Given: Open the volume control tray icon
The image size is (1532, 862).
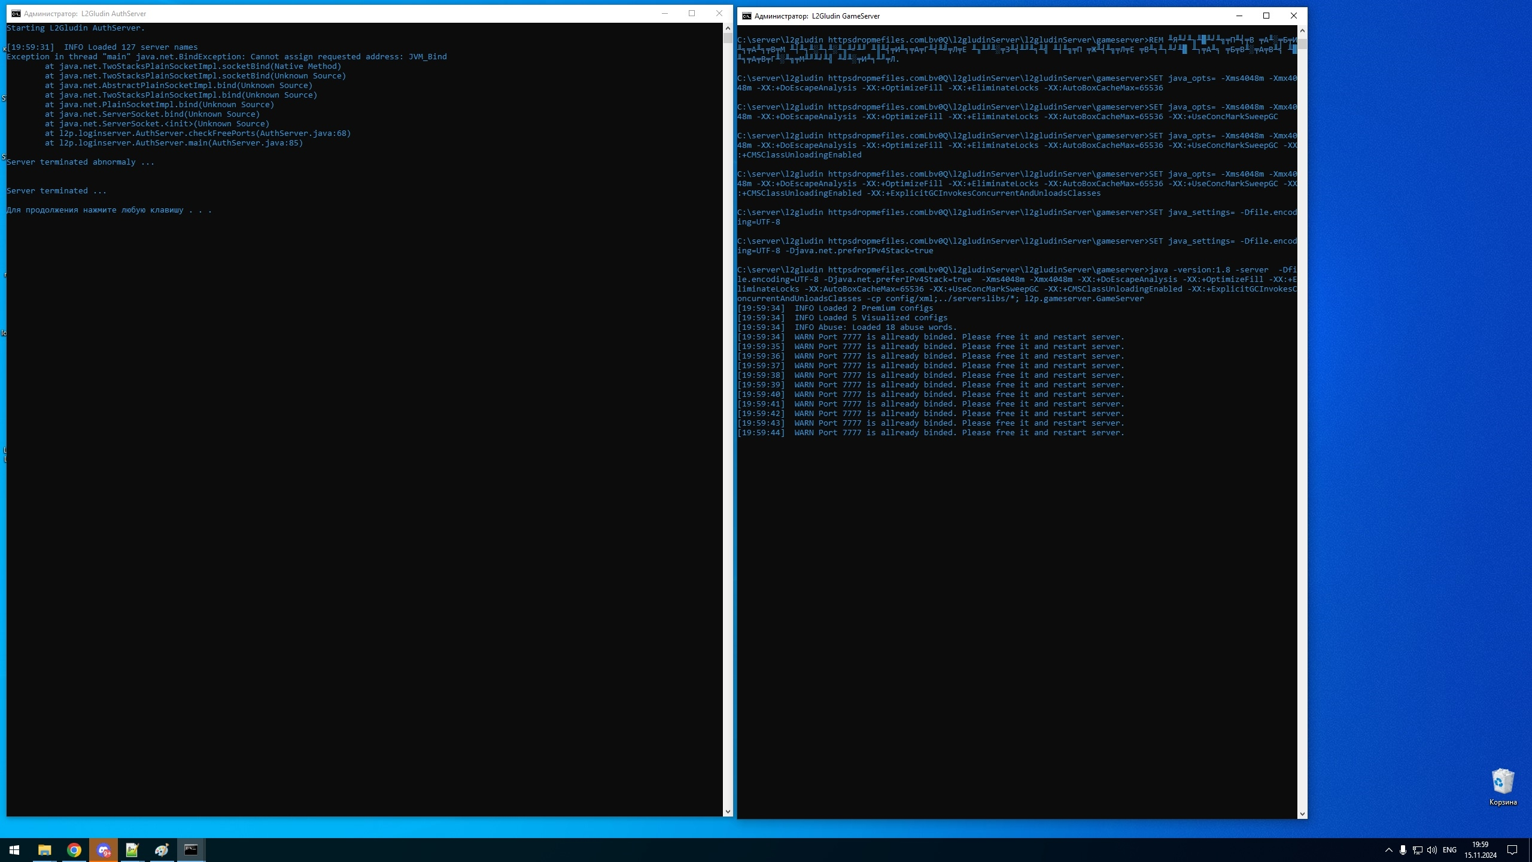Looking at the screenshot, I should pos(1431,850).
